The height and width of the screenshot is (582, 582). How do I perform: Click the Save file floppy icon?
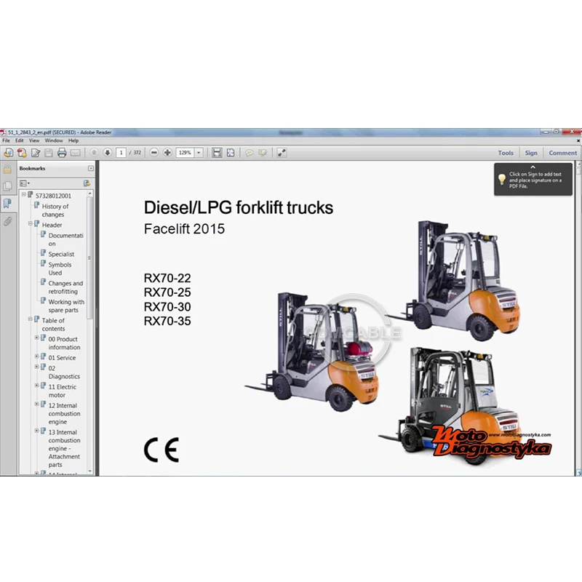[49, 153]
